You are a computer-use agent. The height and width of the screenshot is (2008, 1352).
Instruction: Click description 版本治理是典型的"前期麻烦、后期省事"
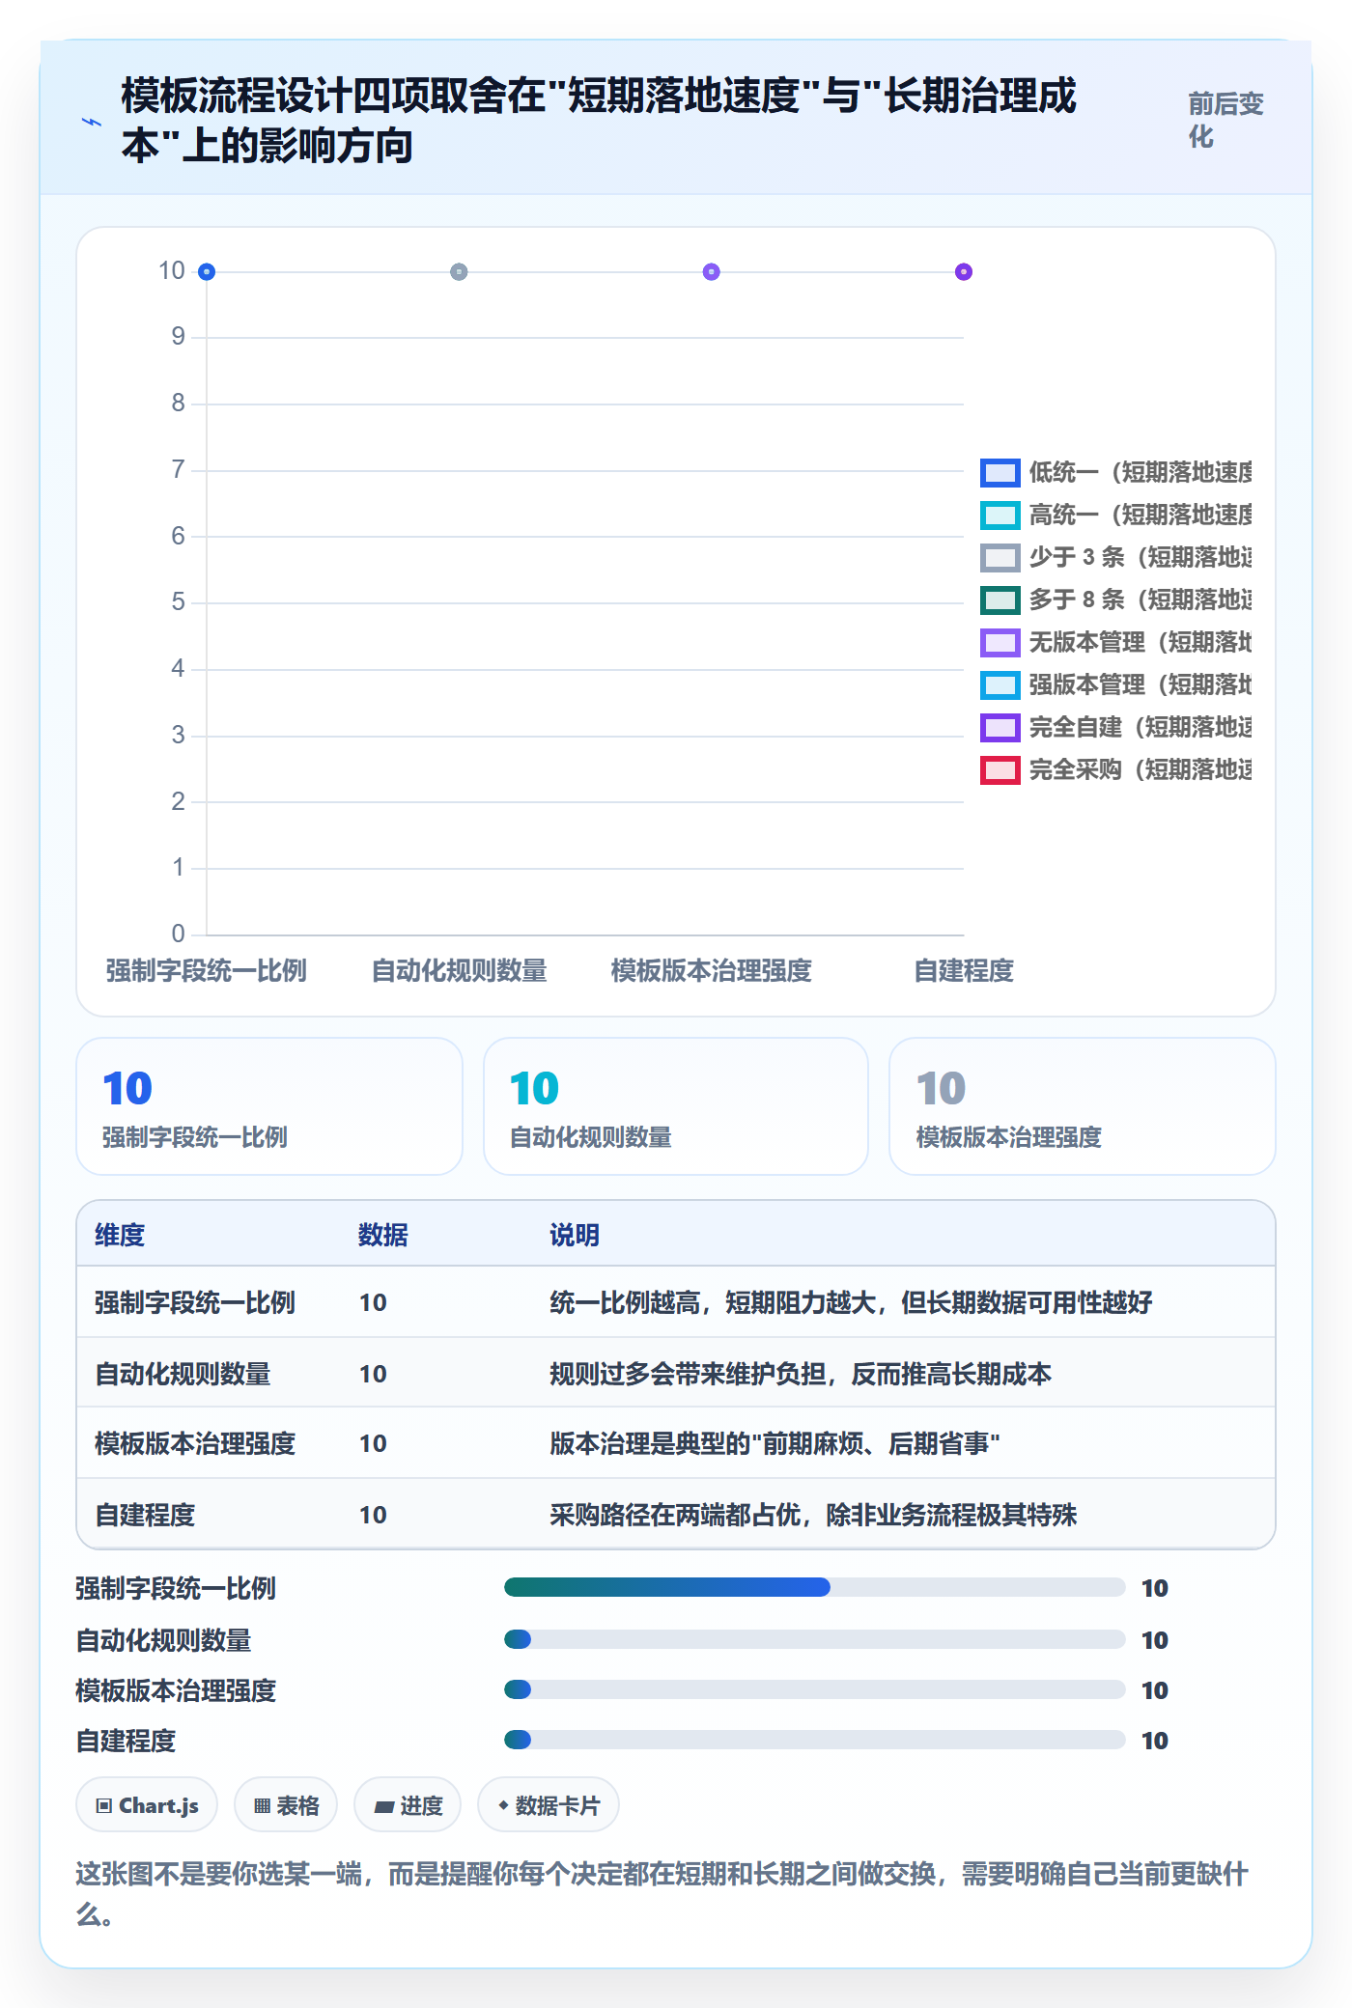coord(775,1443)
